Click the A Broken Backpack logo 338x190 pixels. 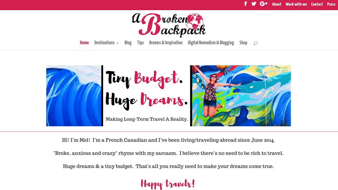[169, 24]
